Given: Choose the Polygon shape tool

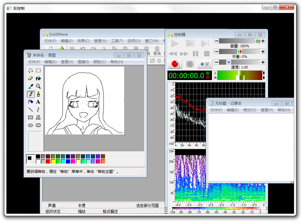Looking at the screenshot, I should click(38, 117).
